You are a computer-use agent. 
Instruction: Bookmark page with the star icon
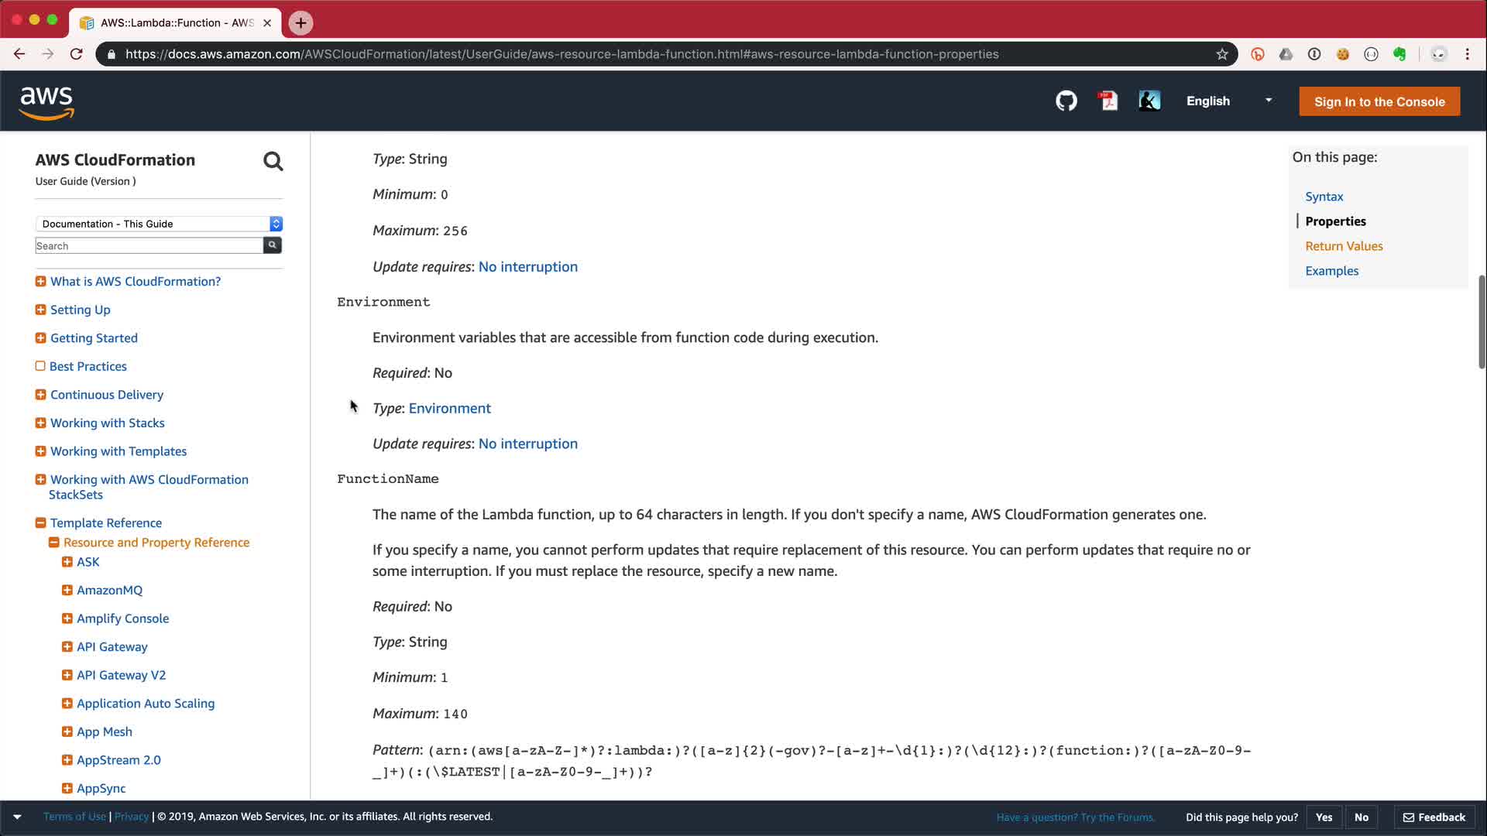coord(1222,54)
